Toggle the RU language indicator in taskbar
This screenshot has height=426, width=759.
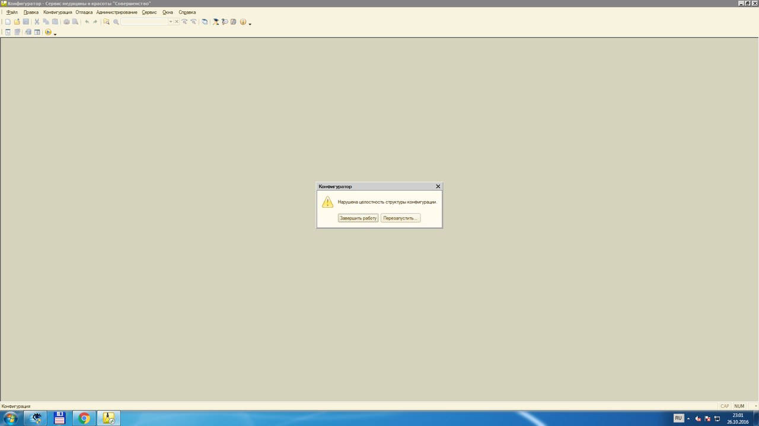pos(678,418)
